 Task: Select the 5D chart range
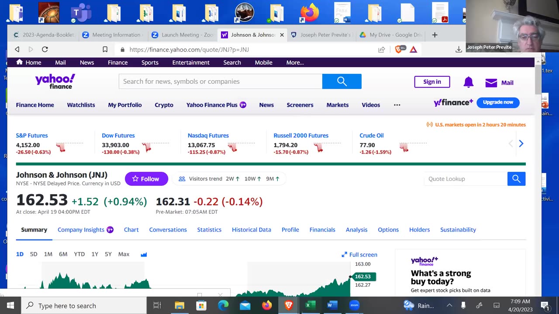pos(34,254)
